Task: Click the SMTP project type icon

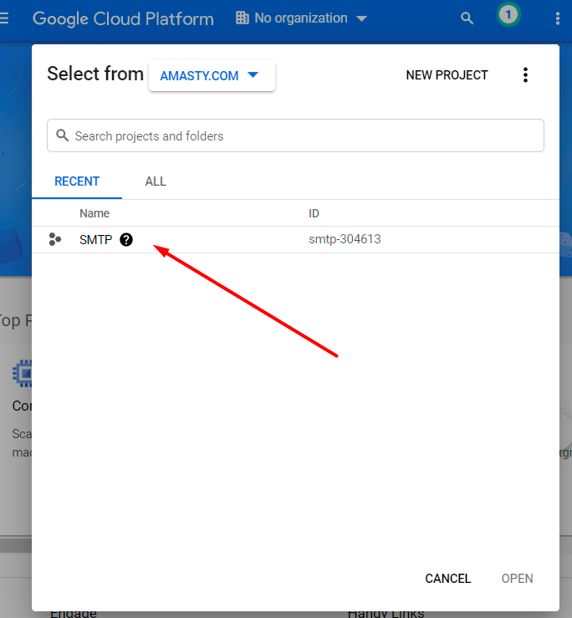Action: pyautogui.click(x=55, y=240)
